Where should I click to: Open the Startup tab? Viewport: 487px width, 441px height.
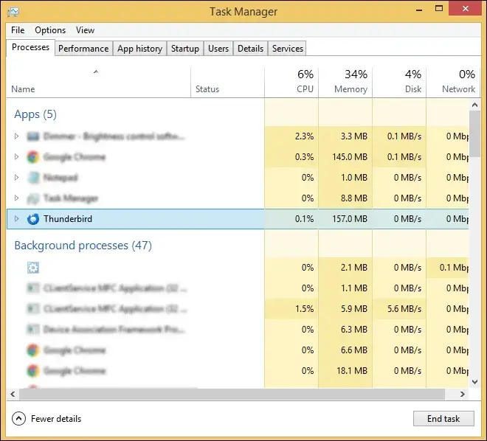[185, 49]
